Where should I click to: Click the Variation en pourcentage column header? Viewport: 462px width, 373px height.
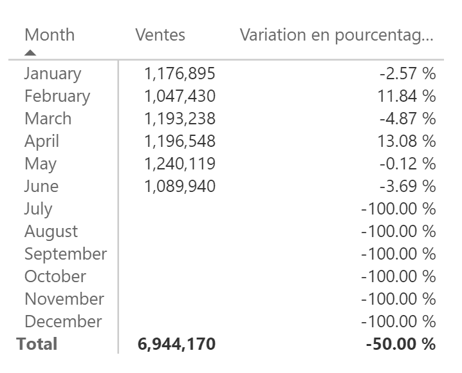(x=337, y=35)
